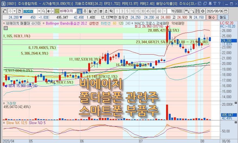
Task: Click the speaker sound icon
Action: [x=49, y=11]
